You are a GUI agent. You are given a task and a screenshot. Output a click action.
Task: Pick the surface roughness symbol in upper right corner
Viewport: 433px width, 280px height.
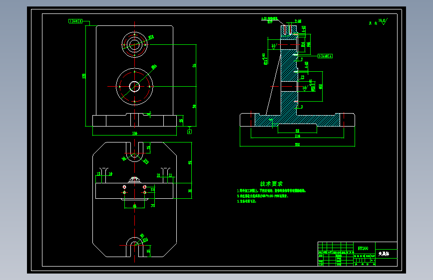pyautogui.click(x=383, y=21)
